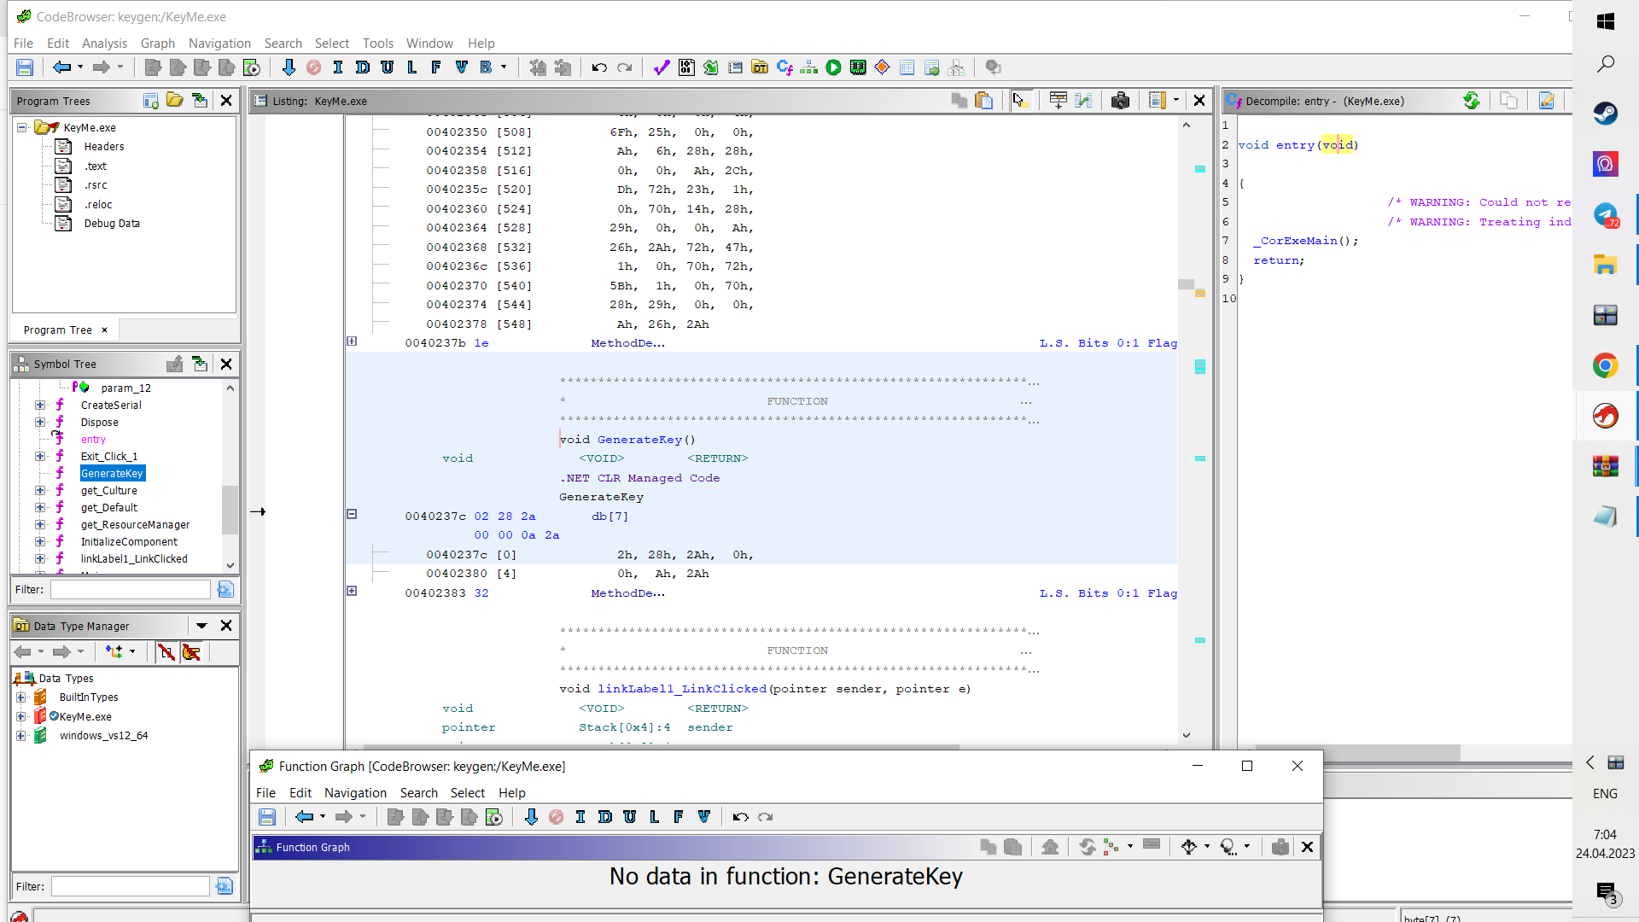The width and height of the screenshot is (1639, 922).
Task: Apply float data type with the F toolbar icon
Action: [436, 67]
